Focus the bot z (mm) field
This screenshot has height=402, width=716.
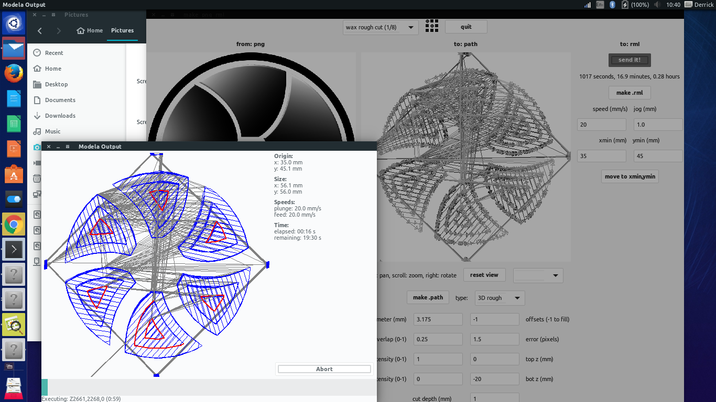click(x=495, y=379)
